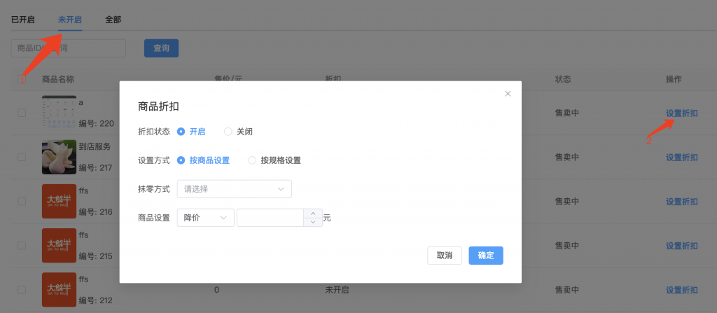Image resolution: width=717 pixels, height=313 pixels.
Task: Tick the checkbox for product a 220
Action: point(22,113)
